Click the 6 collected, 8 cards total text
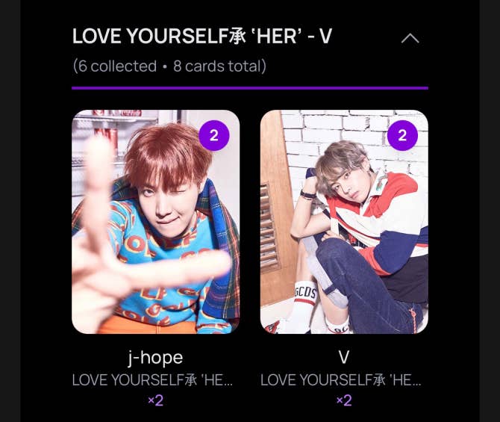The image size is (500, 422). 169,66
